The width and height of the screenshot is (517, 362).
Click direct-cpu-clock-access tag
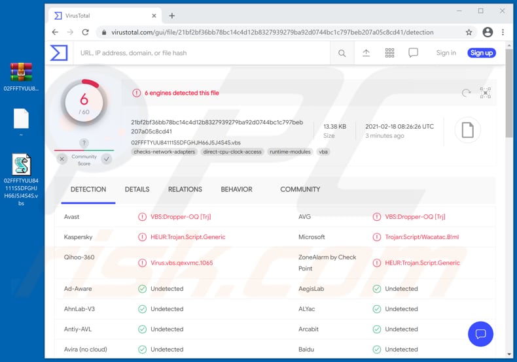point(232,152)
